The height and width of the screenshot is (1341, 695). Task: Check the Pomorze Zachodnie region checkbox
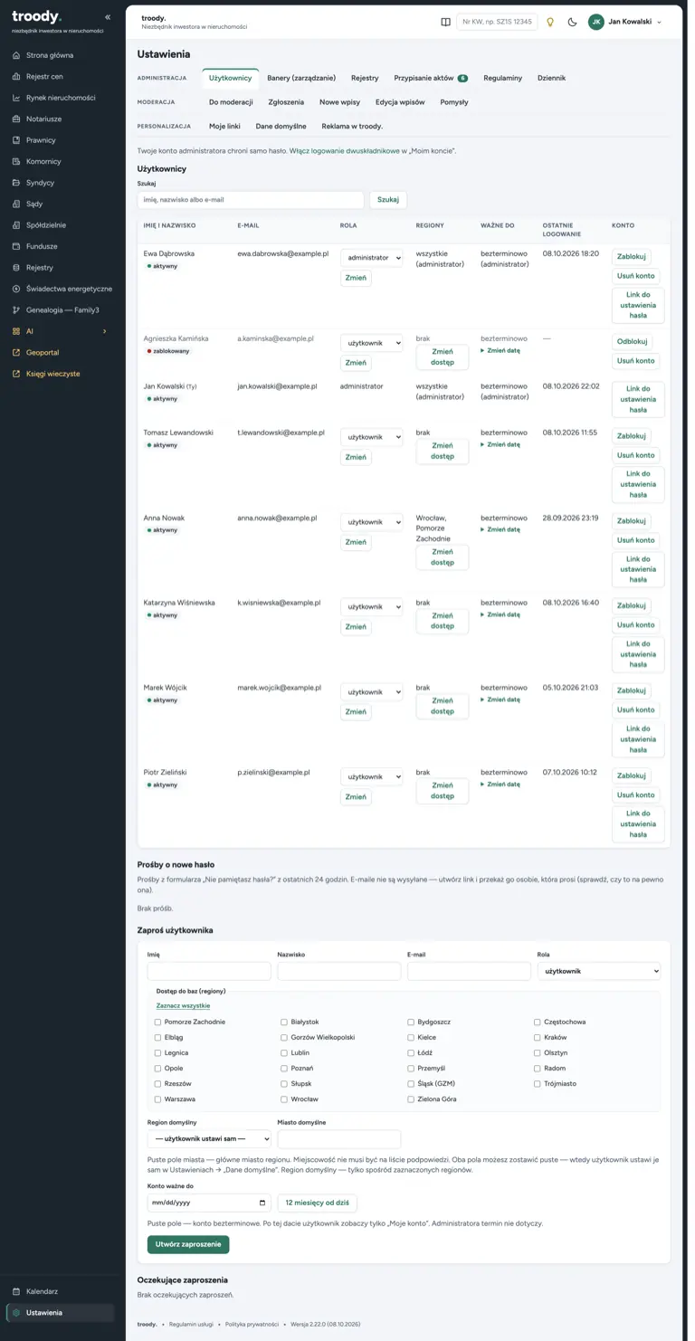[x=158, y=1022]
